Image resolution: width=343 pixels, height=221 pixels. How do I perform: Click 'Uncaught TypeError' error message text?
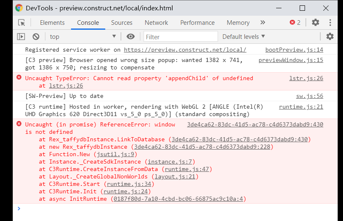pyautogui.click(x=139, y=78)
